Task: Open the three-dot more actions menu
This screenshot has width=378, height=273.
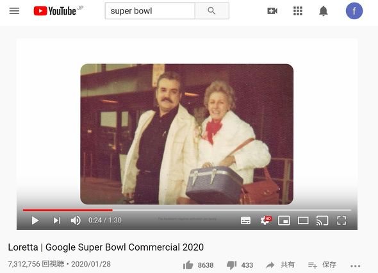Action: click(356, 266)
